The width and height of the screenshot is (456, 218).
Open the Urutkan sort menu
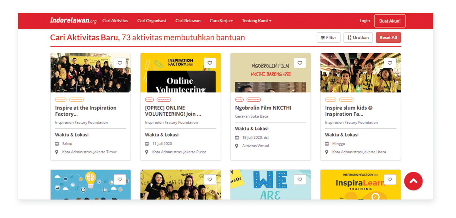pos(358,38)
